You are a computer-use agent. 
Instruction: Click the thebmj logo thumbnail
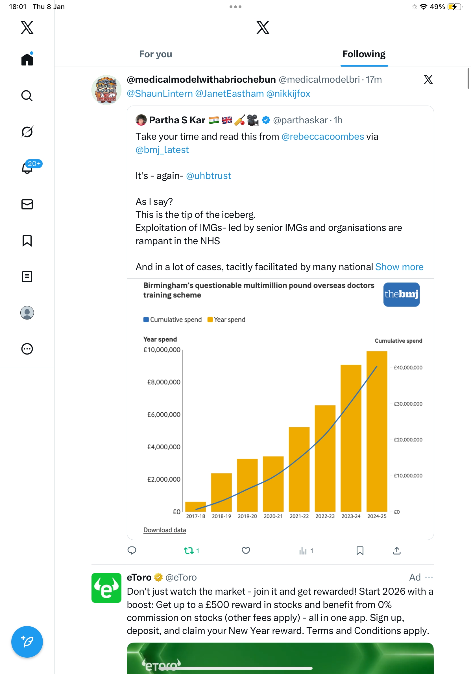pos(401,294)
